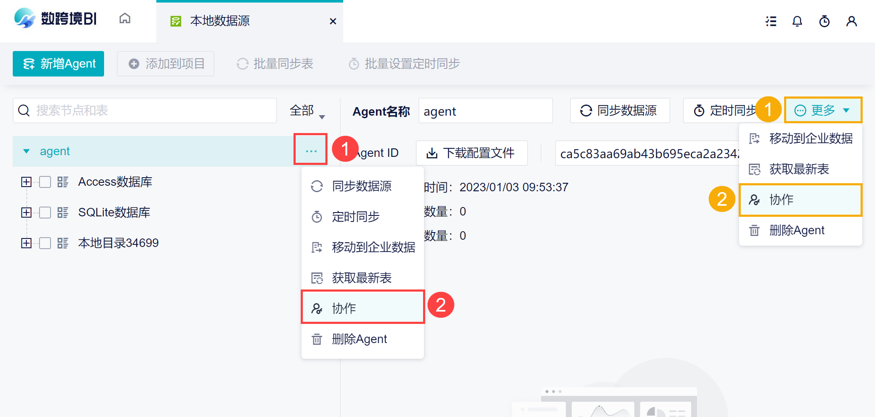Click the SQLite数据库 list-type icon
The height and width of the screenshot is (417, 875).
[63, 213]
